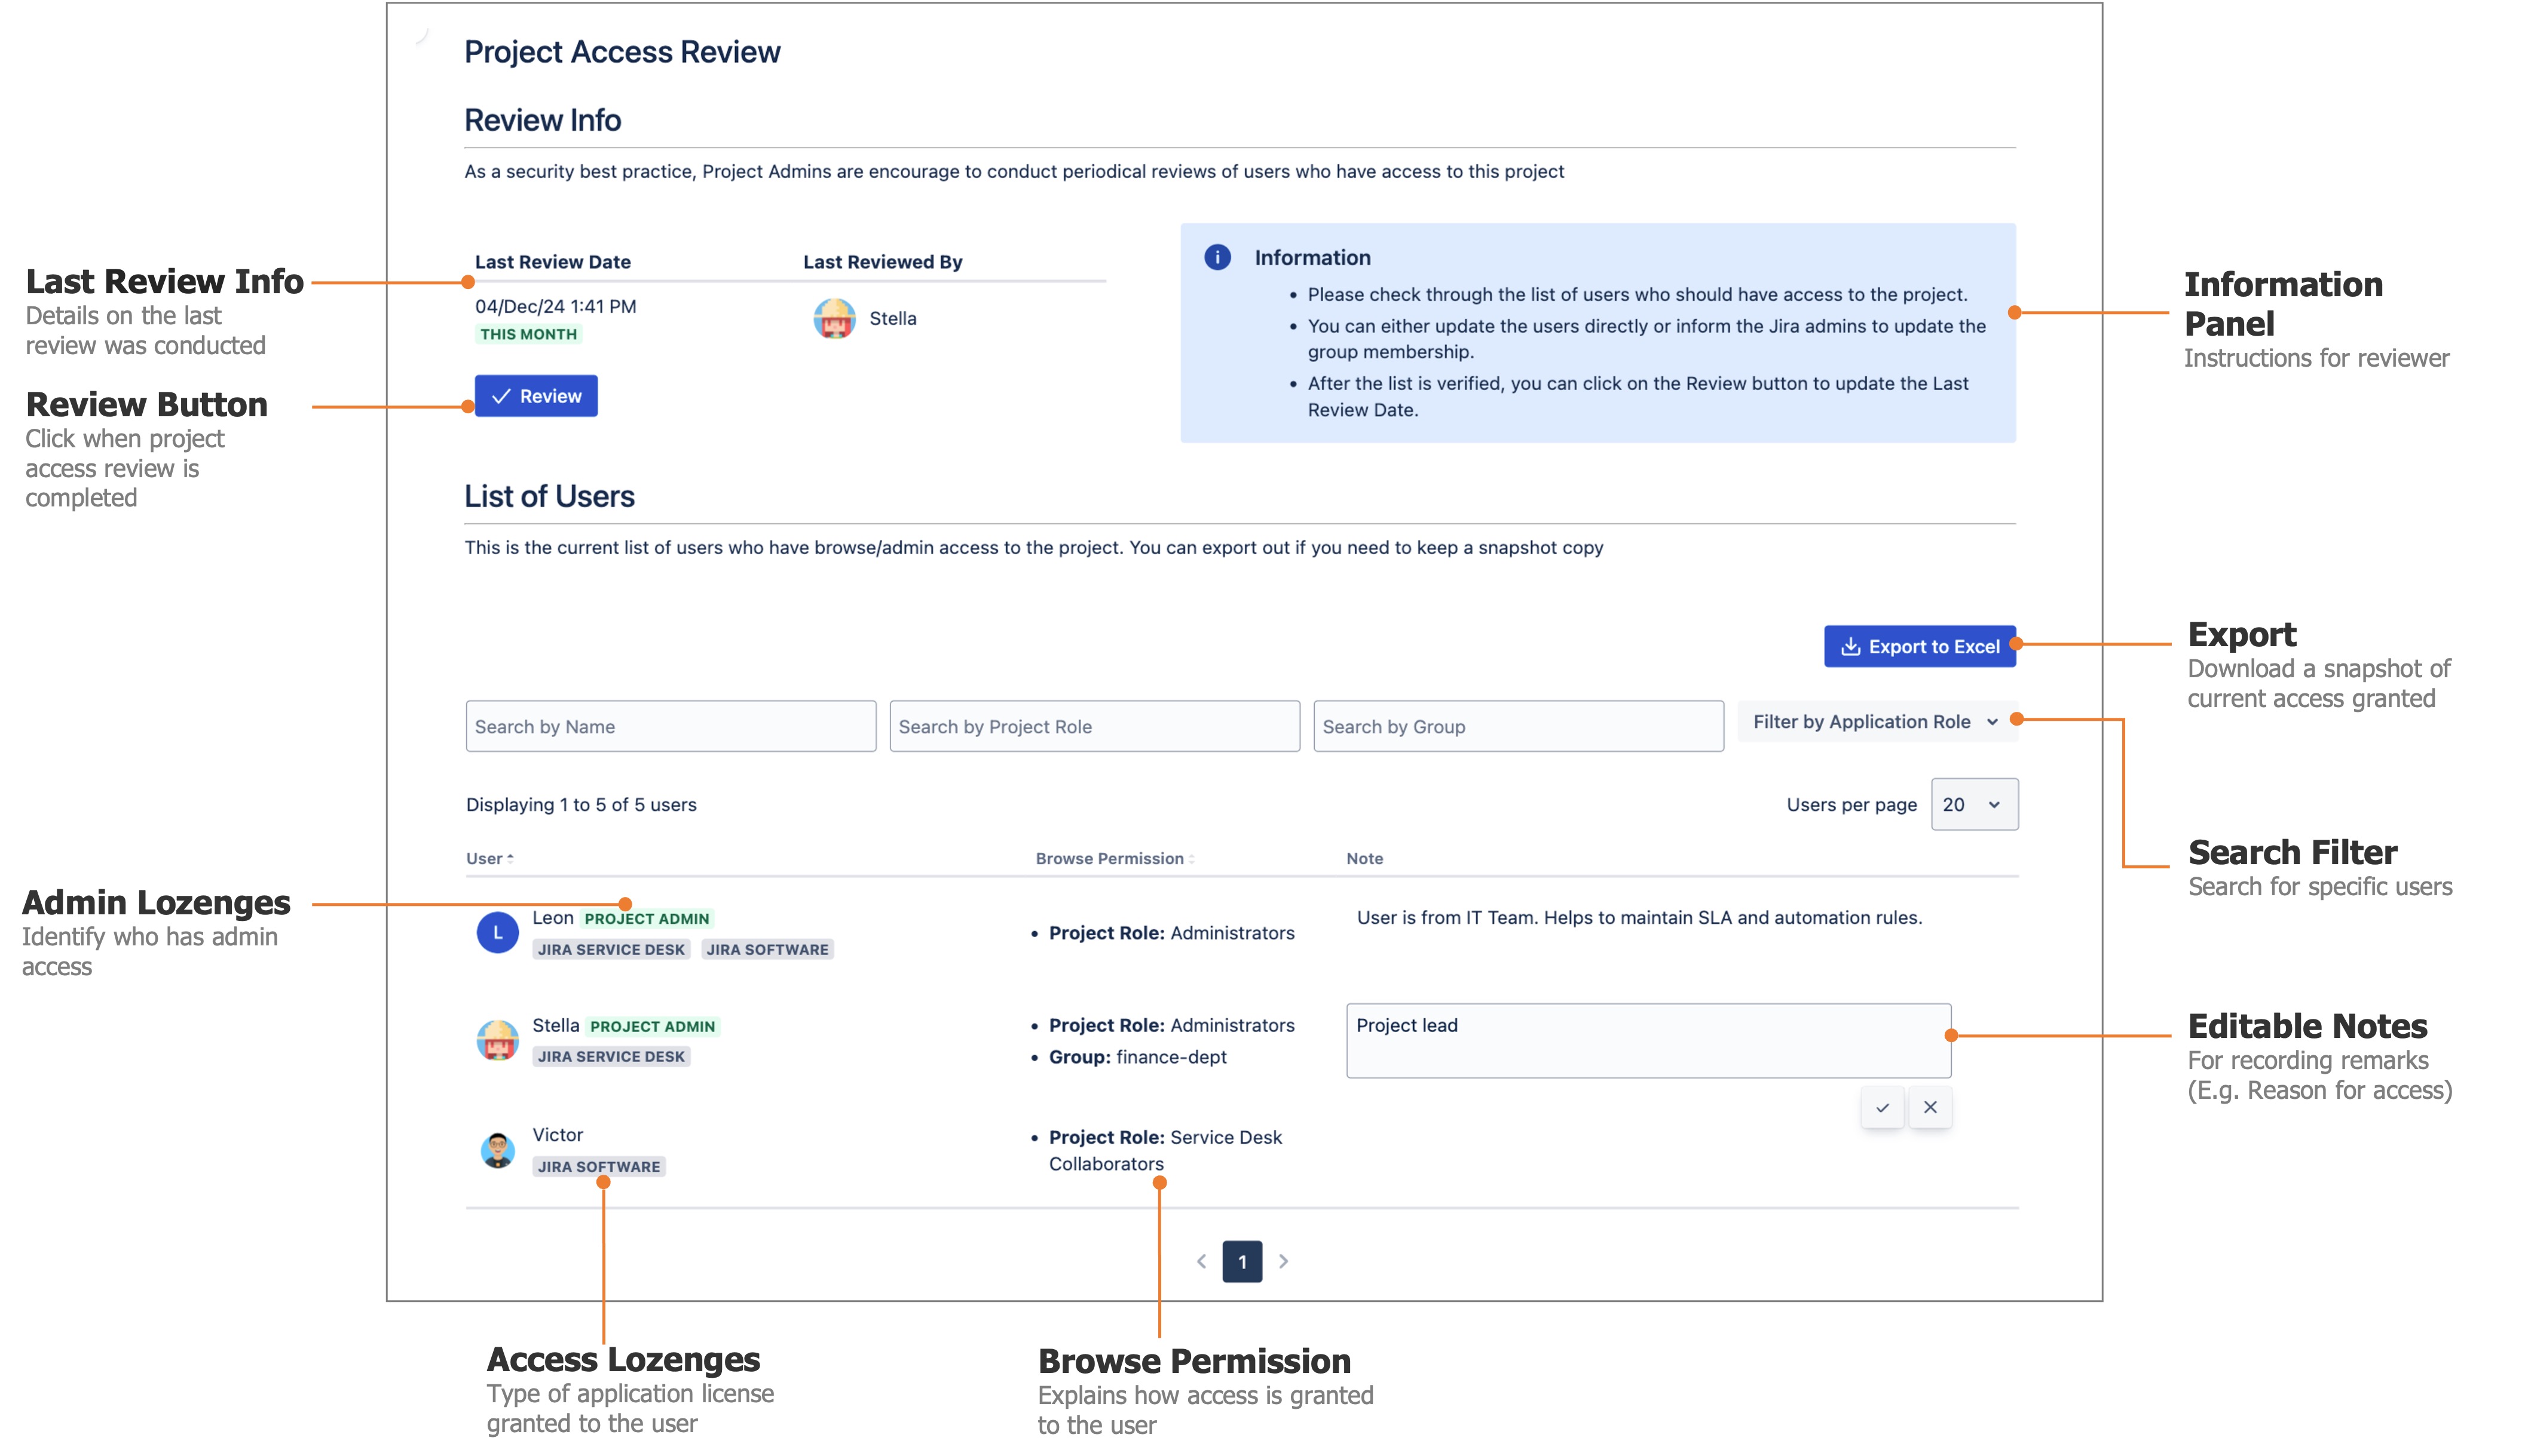Click Search by Group field
This screenshot has width=2528, height=1456.
pos(1517,727)
